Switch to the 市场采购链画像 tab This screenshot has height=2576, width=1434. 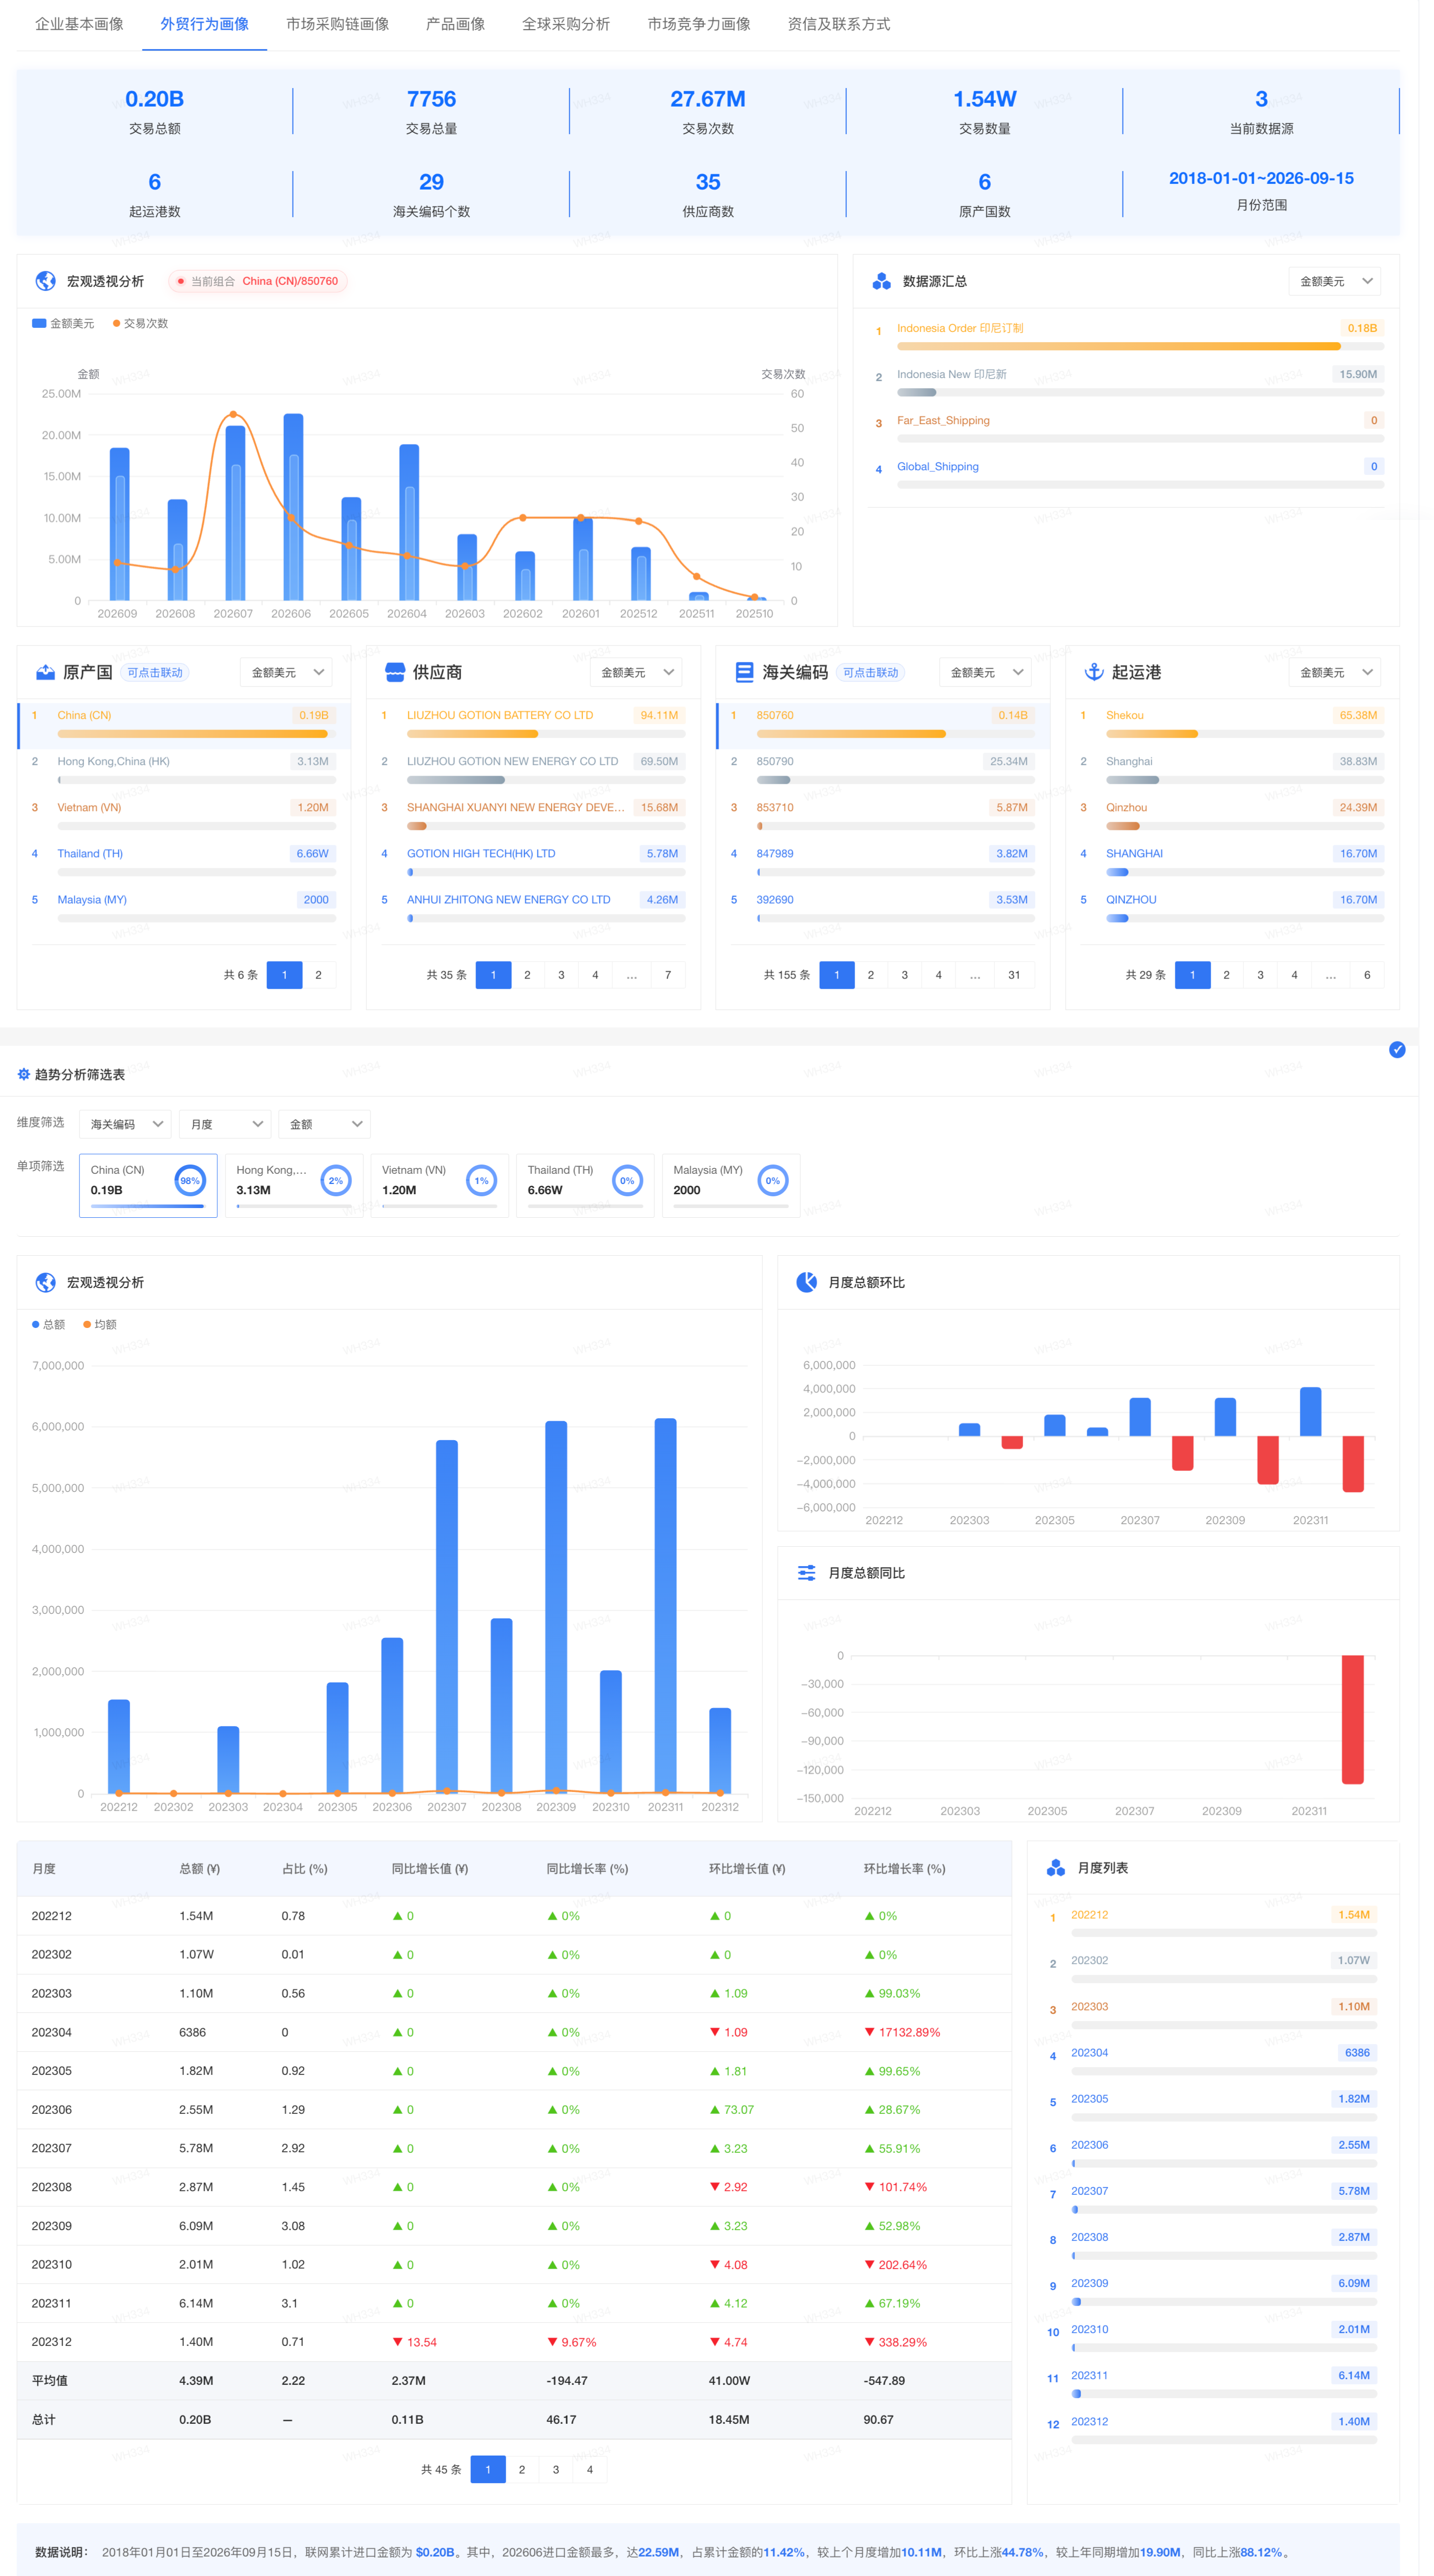[337, 24]
